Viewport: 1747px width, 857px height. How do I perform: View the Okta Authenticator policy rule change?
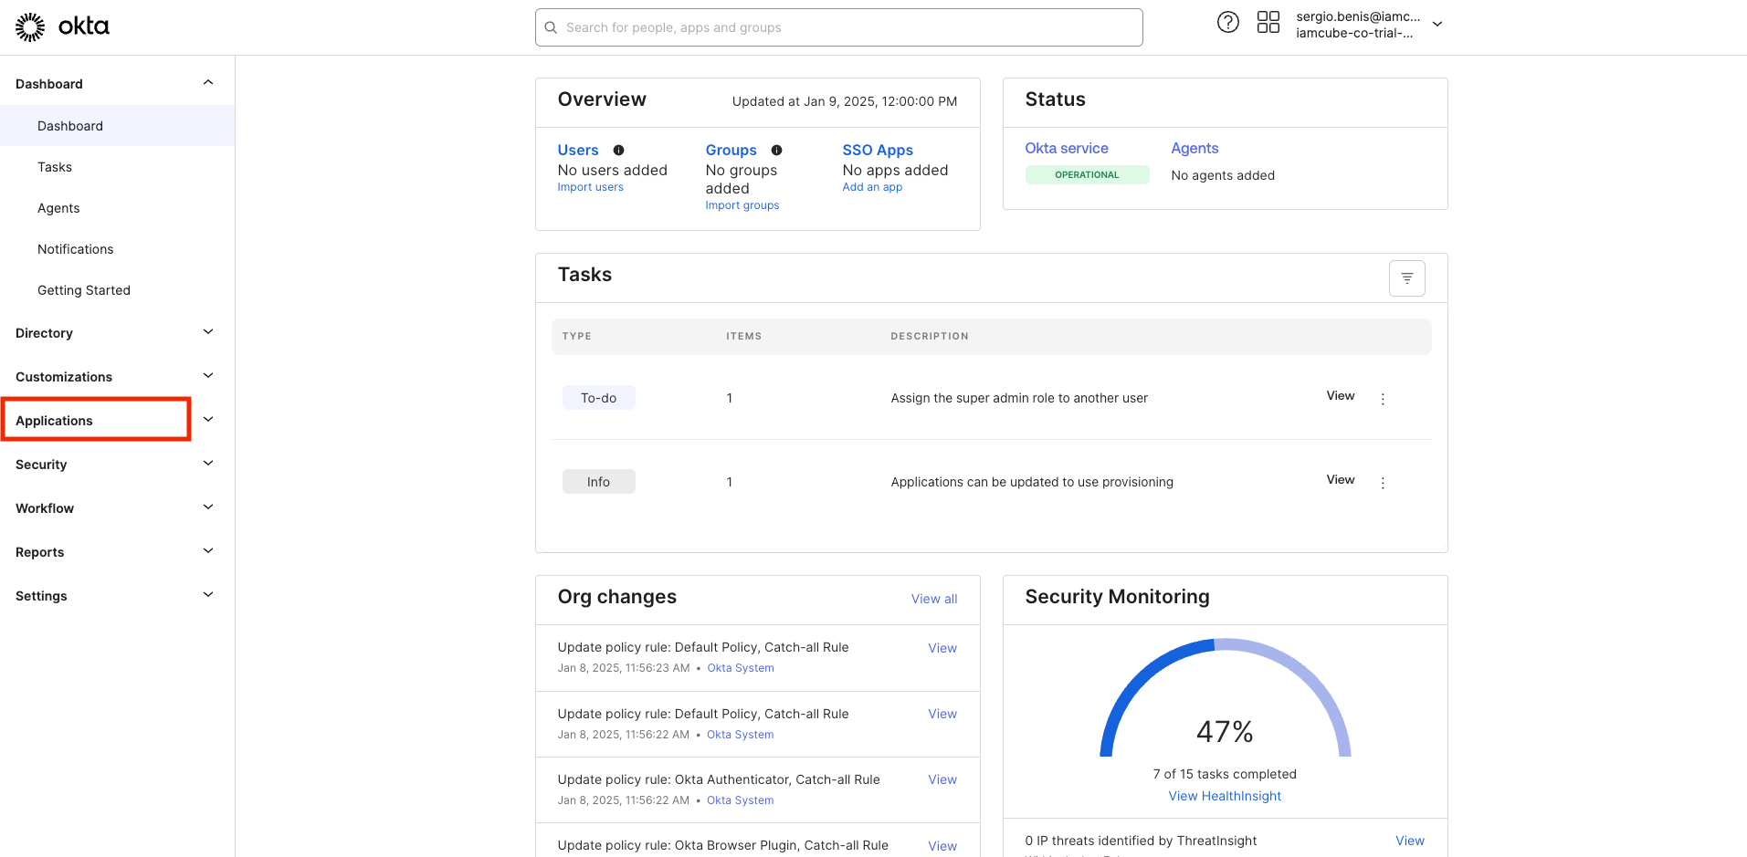[942, 779]
